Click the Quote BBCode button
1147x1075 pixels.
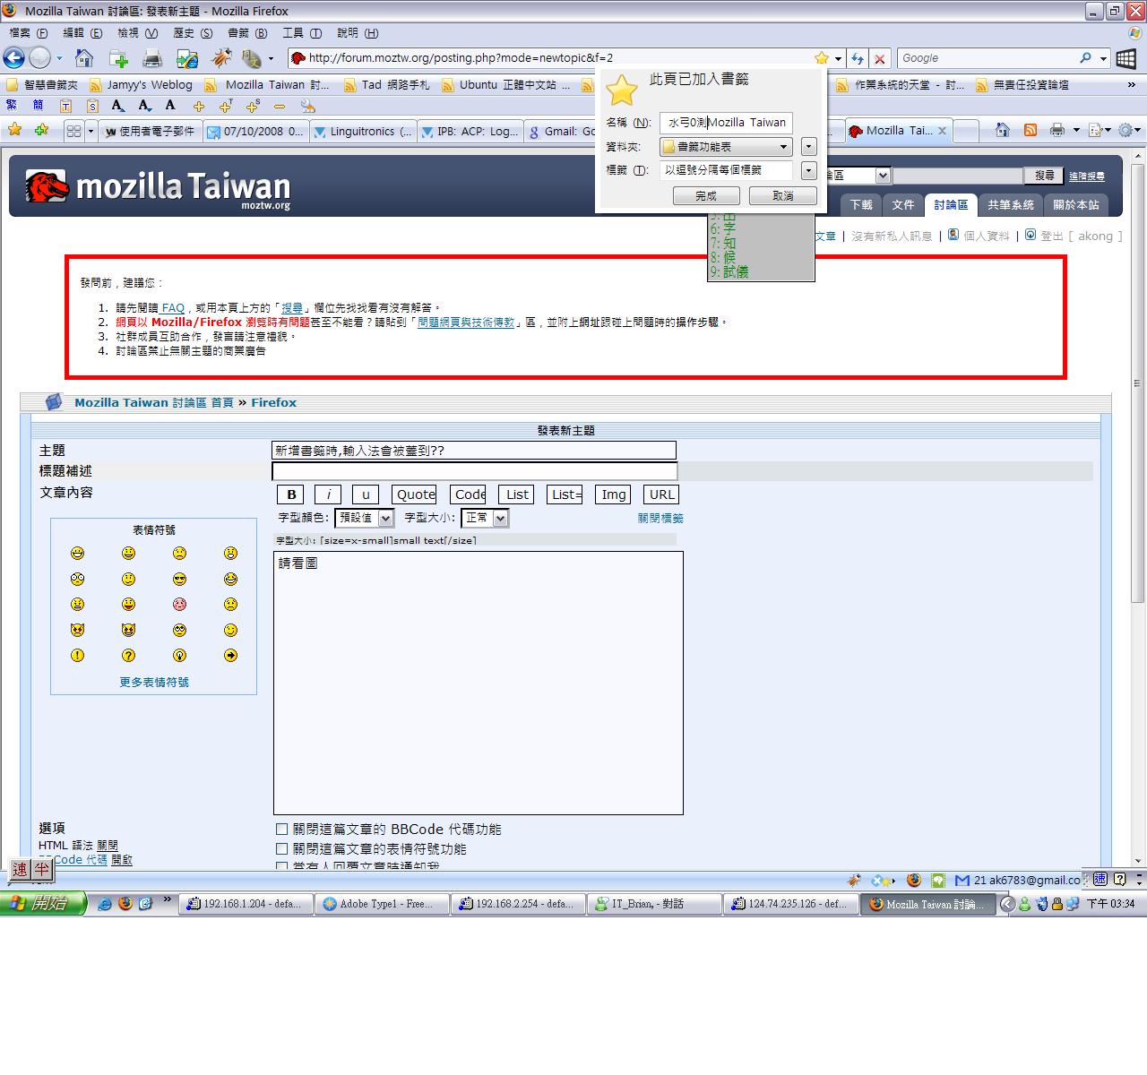coord(414,494)
